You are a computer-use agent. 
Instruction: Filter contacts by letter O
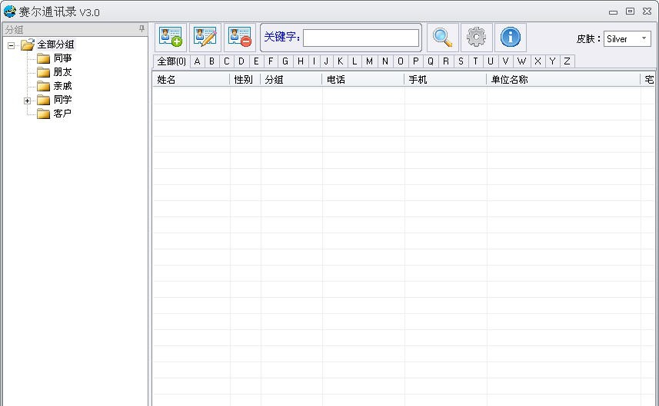tap(401, 61)
